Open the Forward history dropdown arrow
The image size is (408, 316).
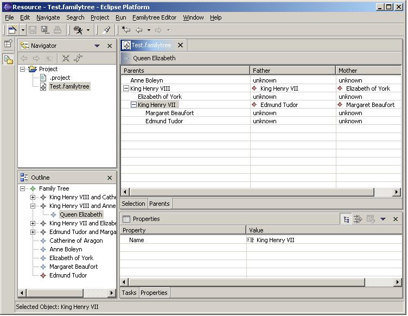point(168,30)
